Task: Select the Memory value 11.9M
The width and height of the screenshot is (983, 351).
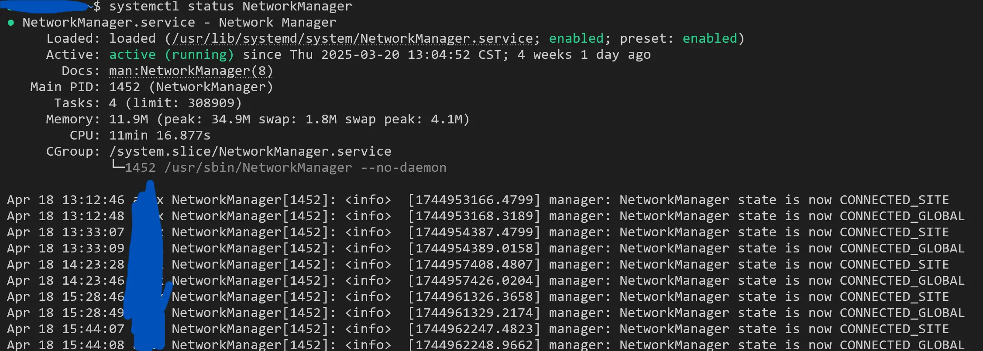Action: click(x=128, y=119)
